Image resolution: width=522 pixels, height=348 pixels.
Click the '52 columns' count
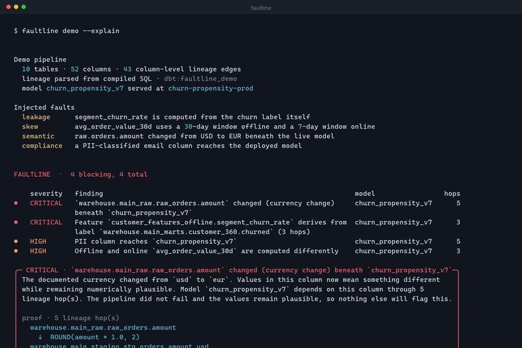(91, 69)
